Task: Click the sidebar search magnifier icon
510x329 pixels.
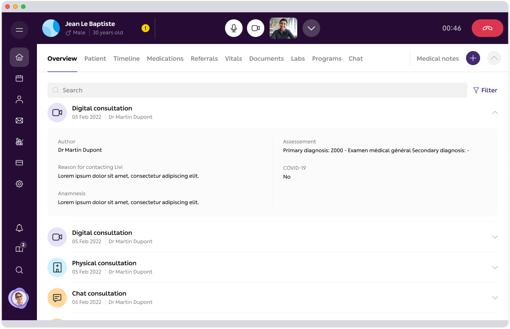Action: click(19, 270)
